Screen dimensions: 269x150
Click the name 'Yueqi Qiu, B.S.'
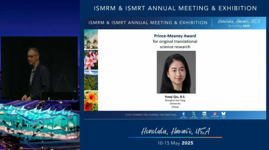[x=175, y=97]
